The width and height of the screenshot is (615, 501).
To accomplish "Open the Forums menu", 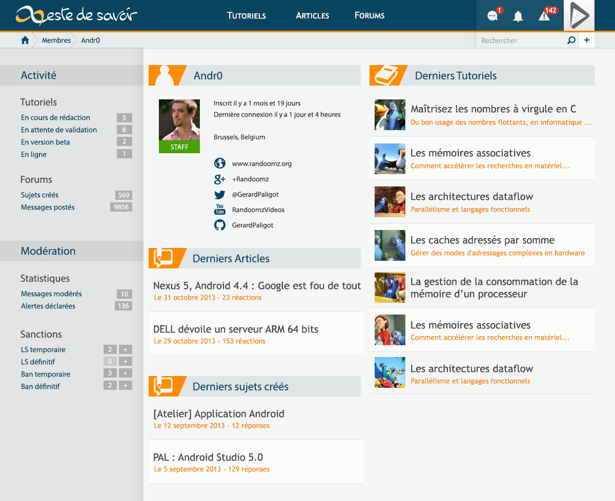I will [x=370, y=15].
